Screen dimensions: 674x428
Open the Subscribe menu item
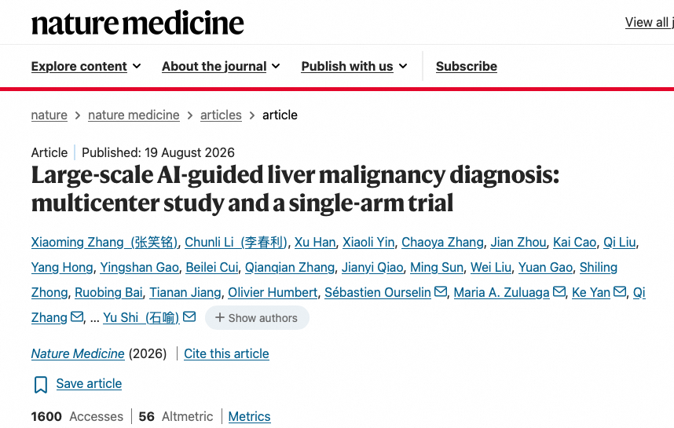point(467,66)
